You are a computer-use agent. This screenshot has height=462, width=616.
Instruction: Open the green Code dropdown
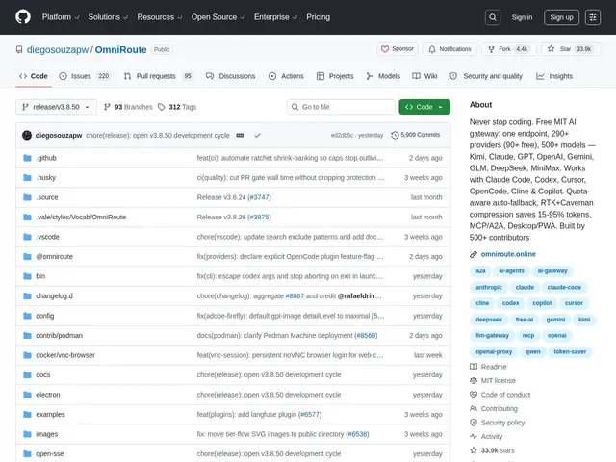click(424, 107)
